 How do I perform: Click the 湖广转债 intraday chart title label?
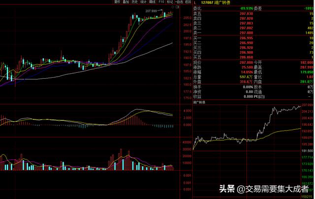click(199, 102)
